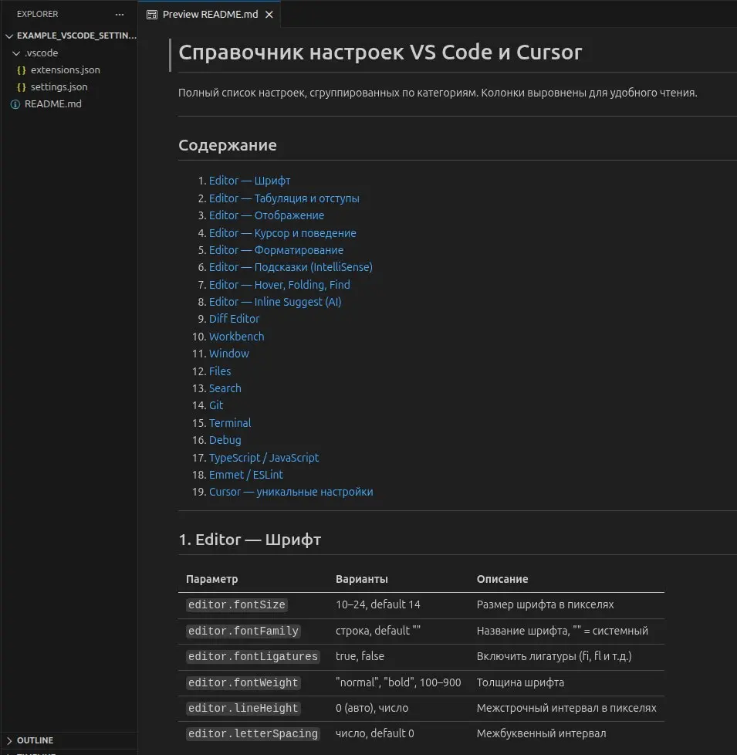This screenshot has width=737, height=755.
Task: Select the .vscode folder row
Action: [x=69, y=53]
